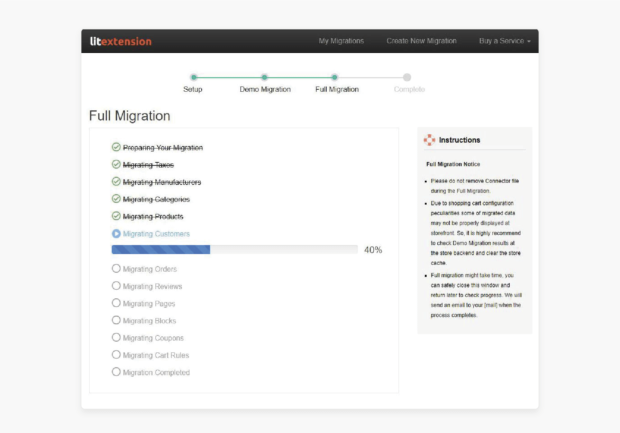Open Create New Migration page
This screenshot has width=620, height=433.
tap(421, 41)
